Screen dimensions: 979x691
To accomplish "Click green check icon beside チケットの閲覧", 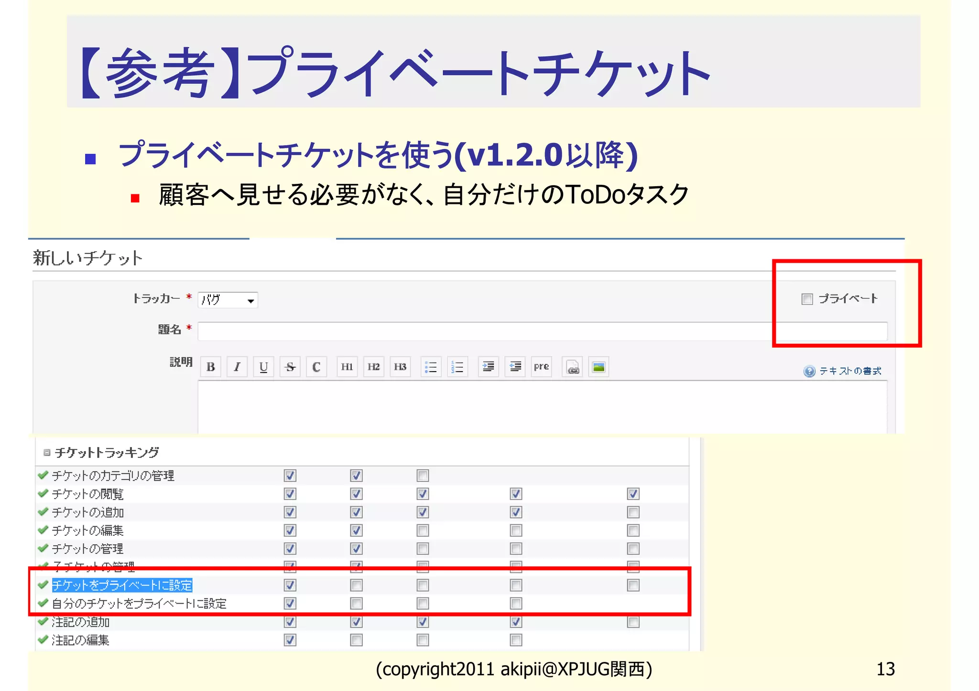I will (43, 493).
